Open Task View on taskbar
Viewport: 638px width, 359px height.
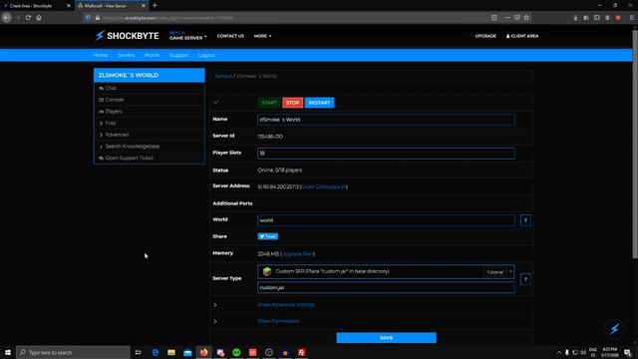(138, 352)
